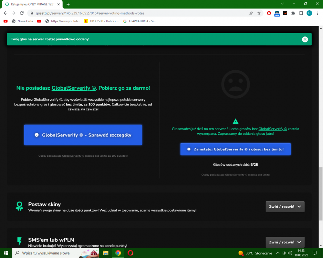
Task: Open first YouTube bookmark icon
Action: click(x=5, y=21)
